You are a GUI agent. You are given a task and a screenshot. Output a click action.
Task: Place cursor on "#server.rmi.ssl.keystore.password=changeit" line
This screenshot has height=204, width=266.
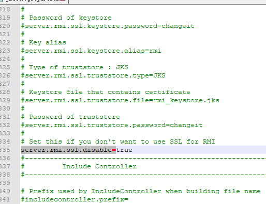tap(108, 26)
